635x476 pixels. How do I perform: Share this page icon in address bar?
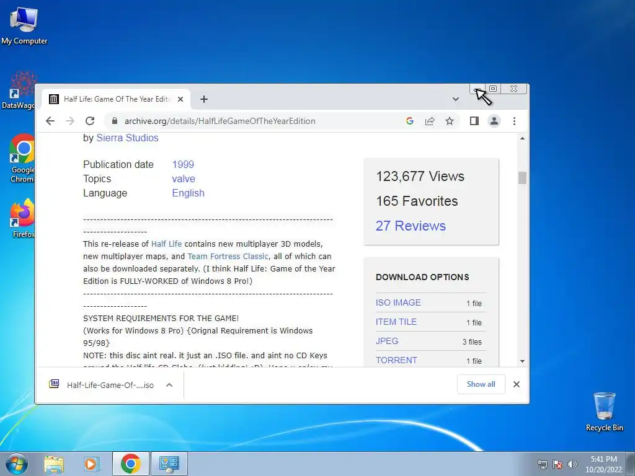(430, 121)
